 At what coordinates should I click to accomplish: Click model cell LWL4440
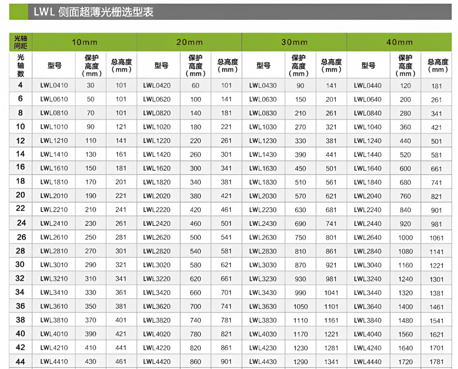tap(367, 361)
